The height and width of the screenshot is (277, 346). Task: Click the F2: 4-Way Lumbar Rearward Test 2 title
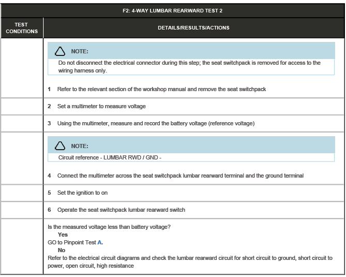(x=172, y=10)
